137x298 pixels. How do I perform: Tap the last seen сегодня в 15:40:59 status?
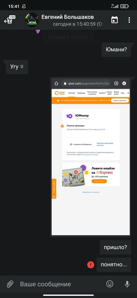pos(78,24)
